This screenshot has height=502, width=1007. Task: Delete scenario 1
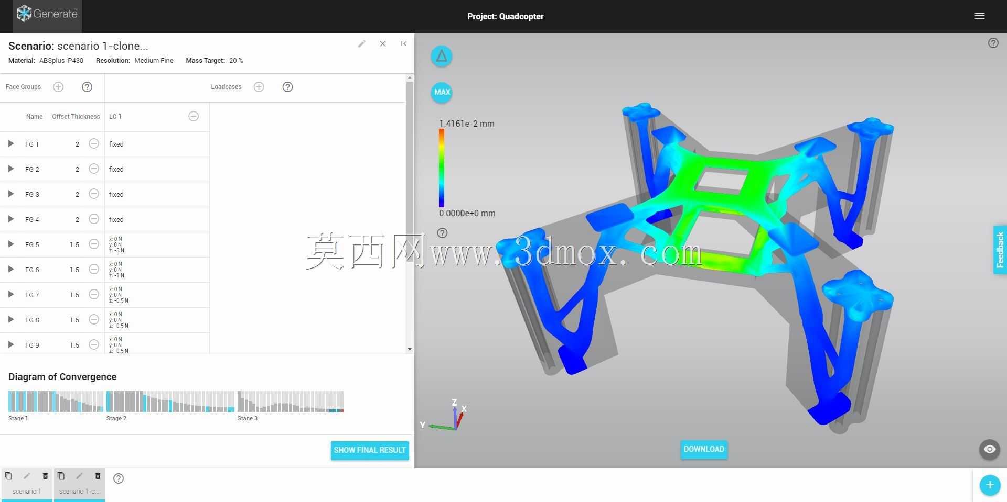[45, 476]
